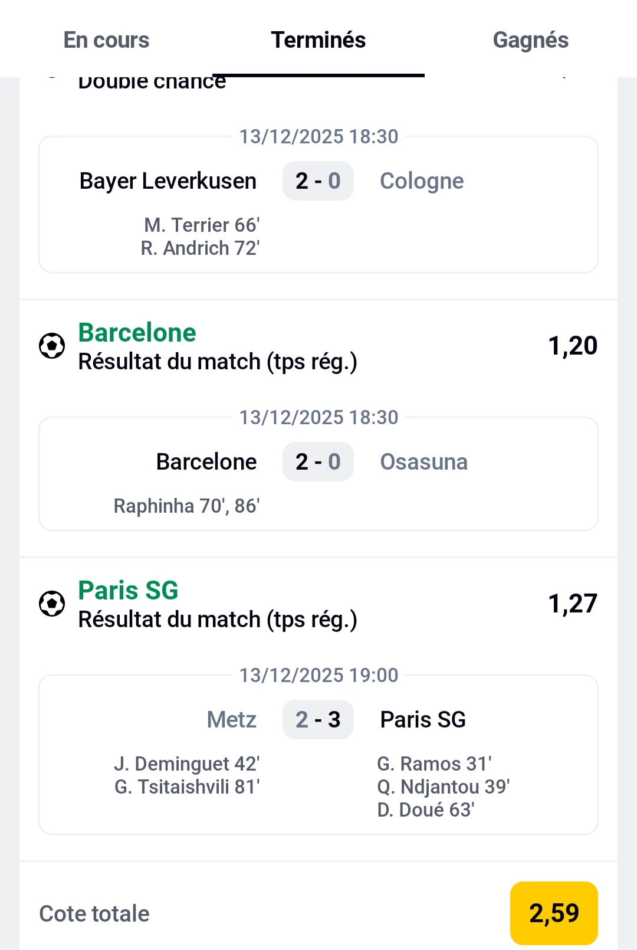
Task: Collapse the Double chance bet card
Action: coord(152,81)
